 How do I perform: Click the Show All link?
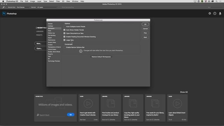(184, 92)
